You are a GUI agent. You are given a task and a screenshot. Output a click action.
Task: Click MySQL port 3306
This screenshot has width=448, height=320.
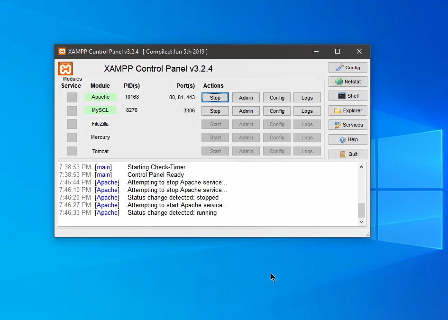(189, 110)
